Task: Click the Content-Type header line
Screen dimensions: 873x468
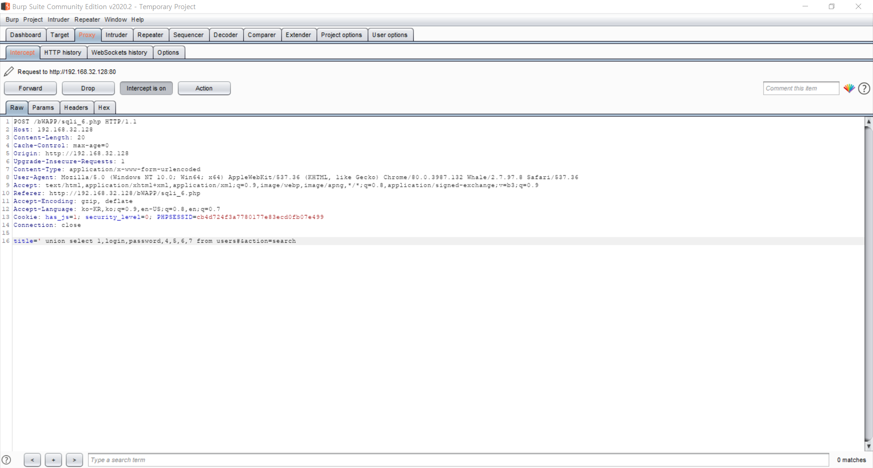Action: (x=107, y=169)
